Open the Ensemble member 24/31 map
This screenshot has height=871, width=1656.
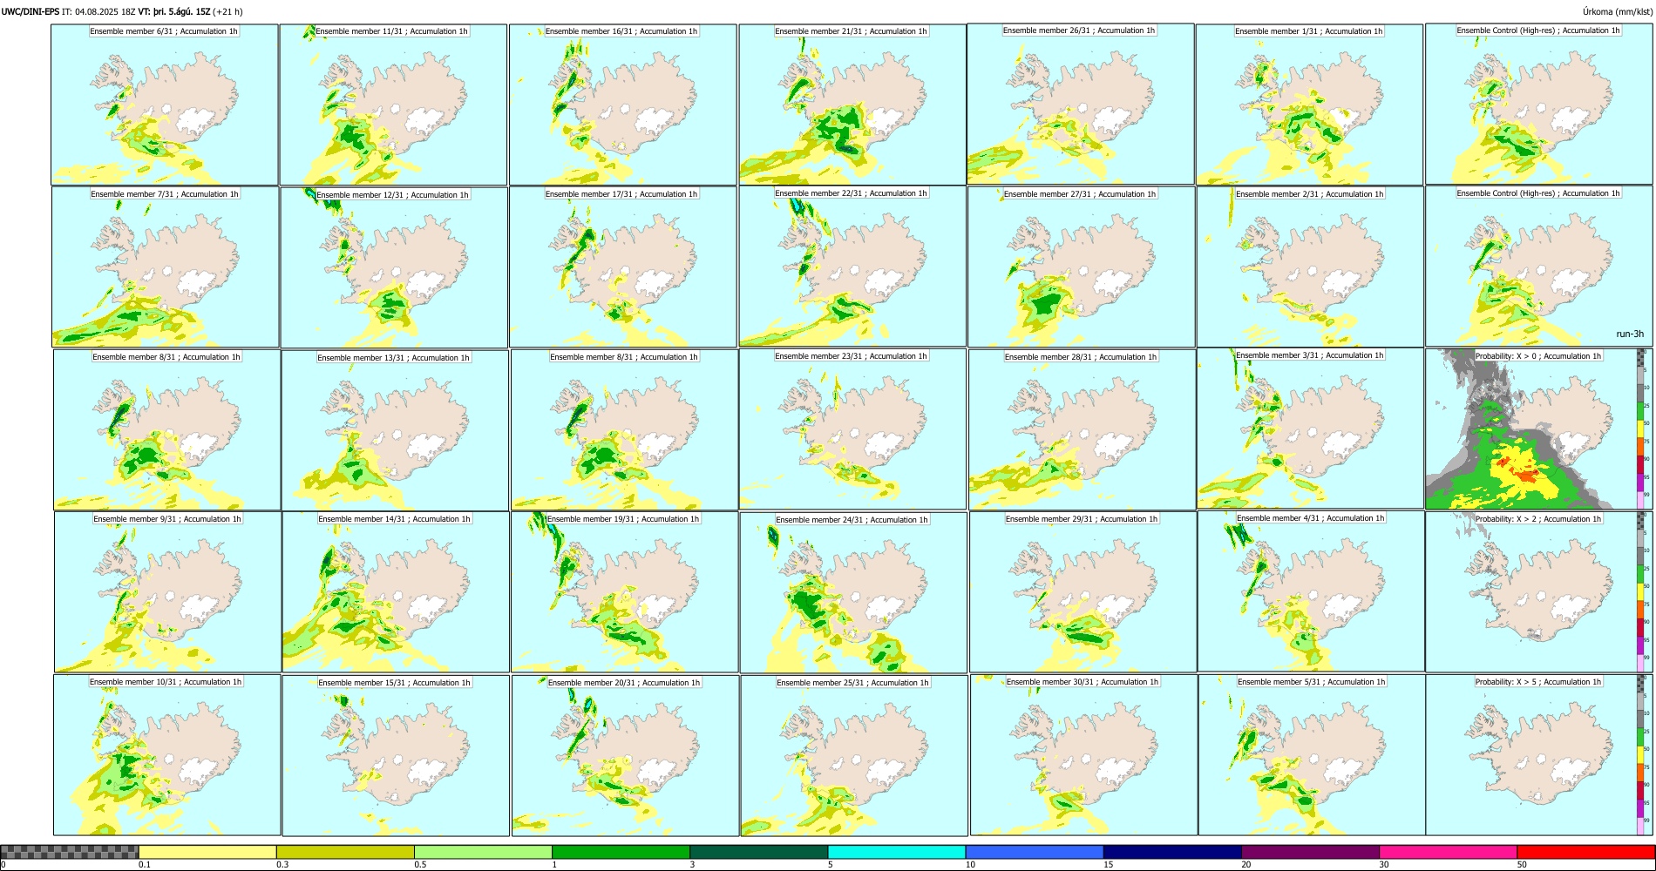click(x=853, y=592)
